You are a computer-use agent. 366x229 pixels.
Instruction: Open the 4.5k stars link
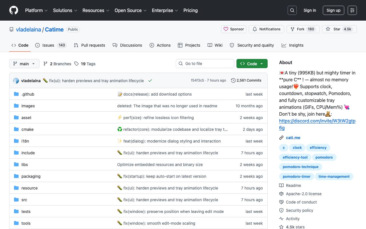[x=295, y=227]
